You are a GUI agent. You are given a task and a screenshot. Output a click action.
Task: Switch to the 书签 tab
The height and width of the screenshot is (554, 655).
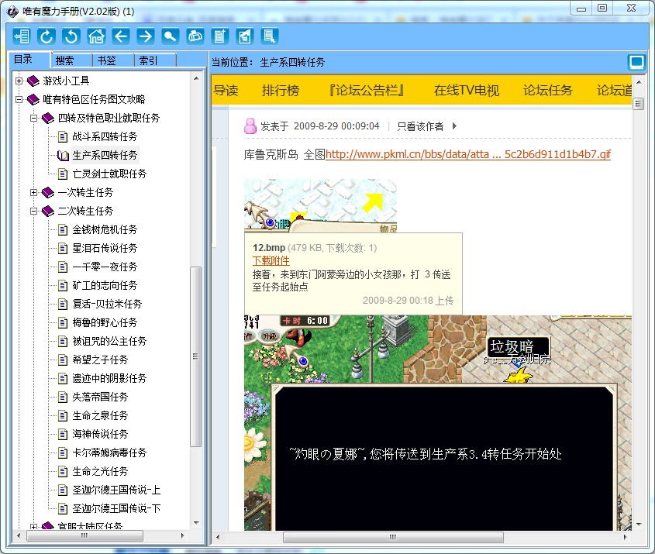point(106,60)
